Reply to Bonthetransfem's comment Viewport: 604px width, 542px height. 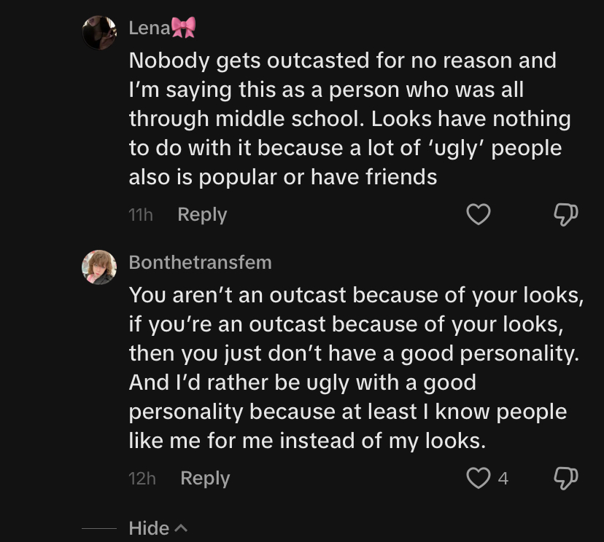tap(205, 478)
